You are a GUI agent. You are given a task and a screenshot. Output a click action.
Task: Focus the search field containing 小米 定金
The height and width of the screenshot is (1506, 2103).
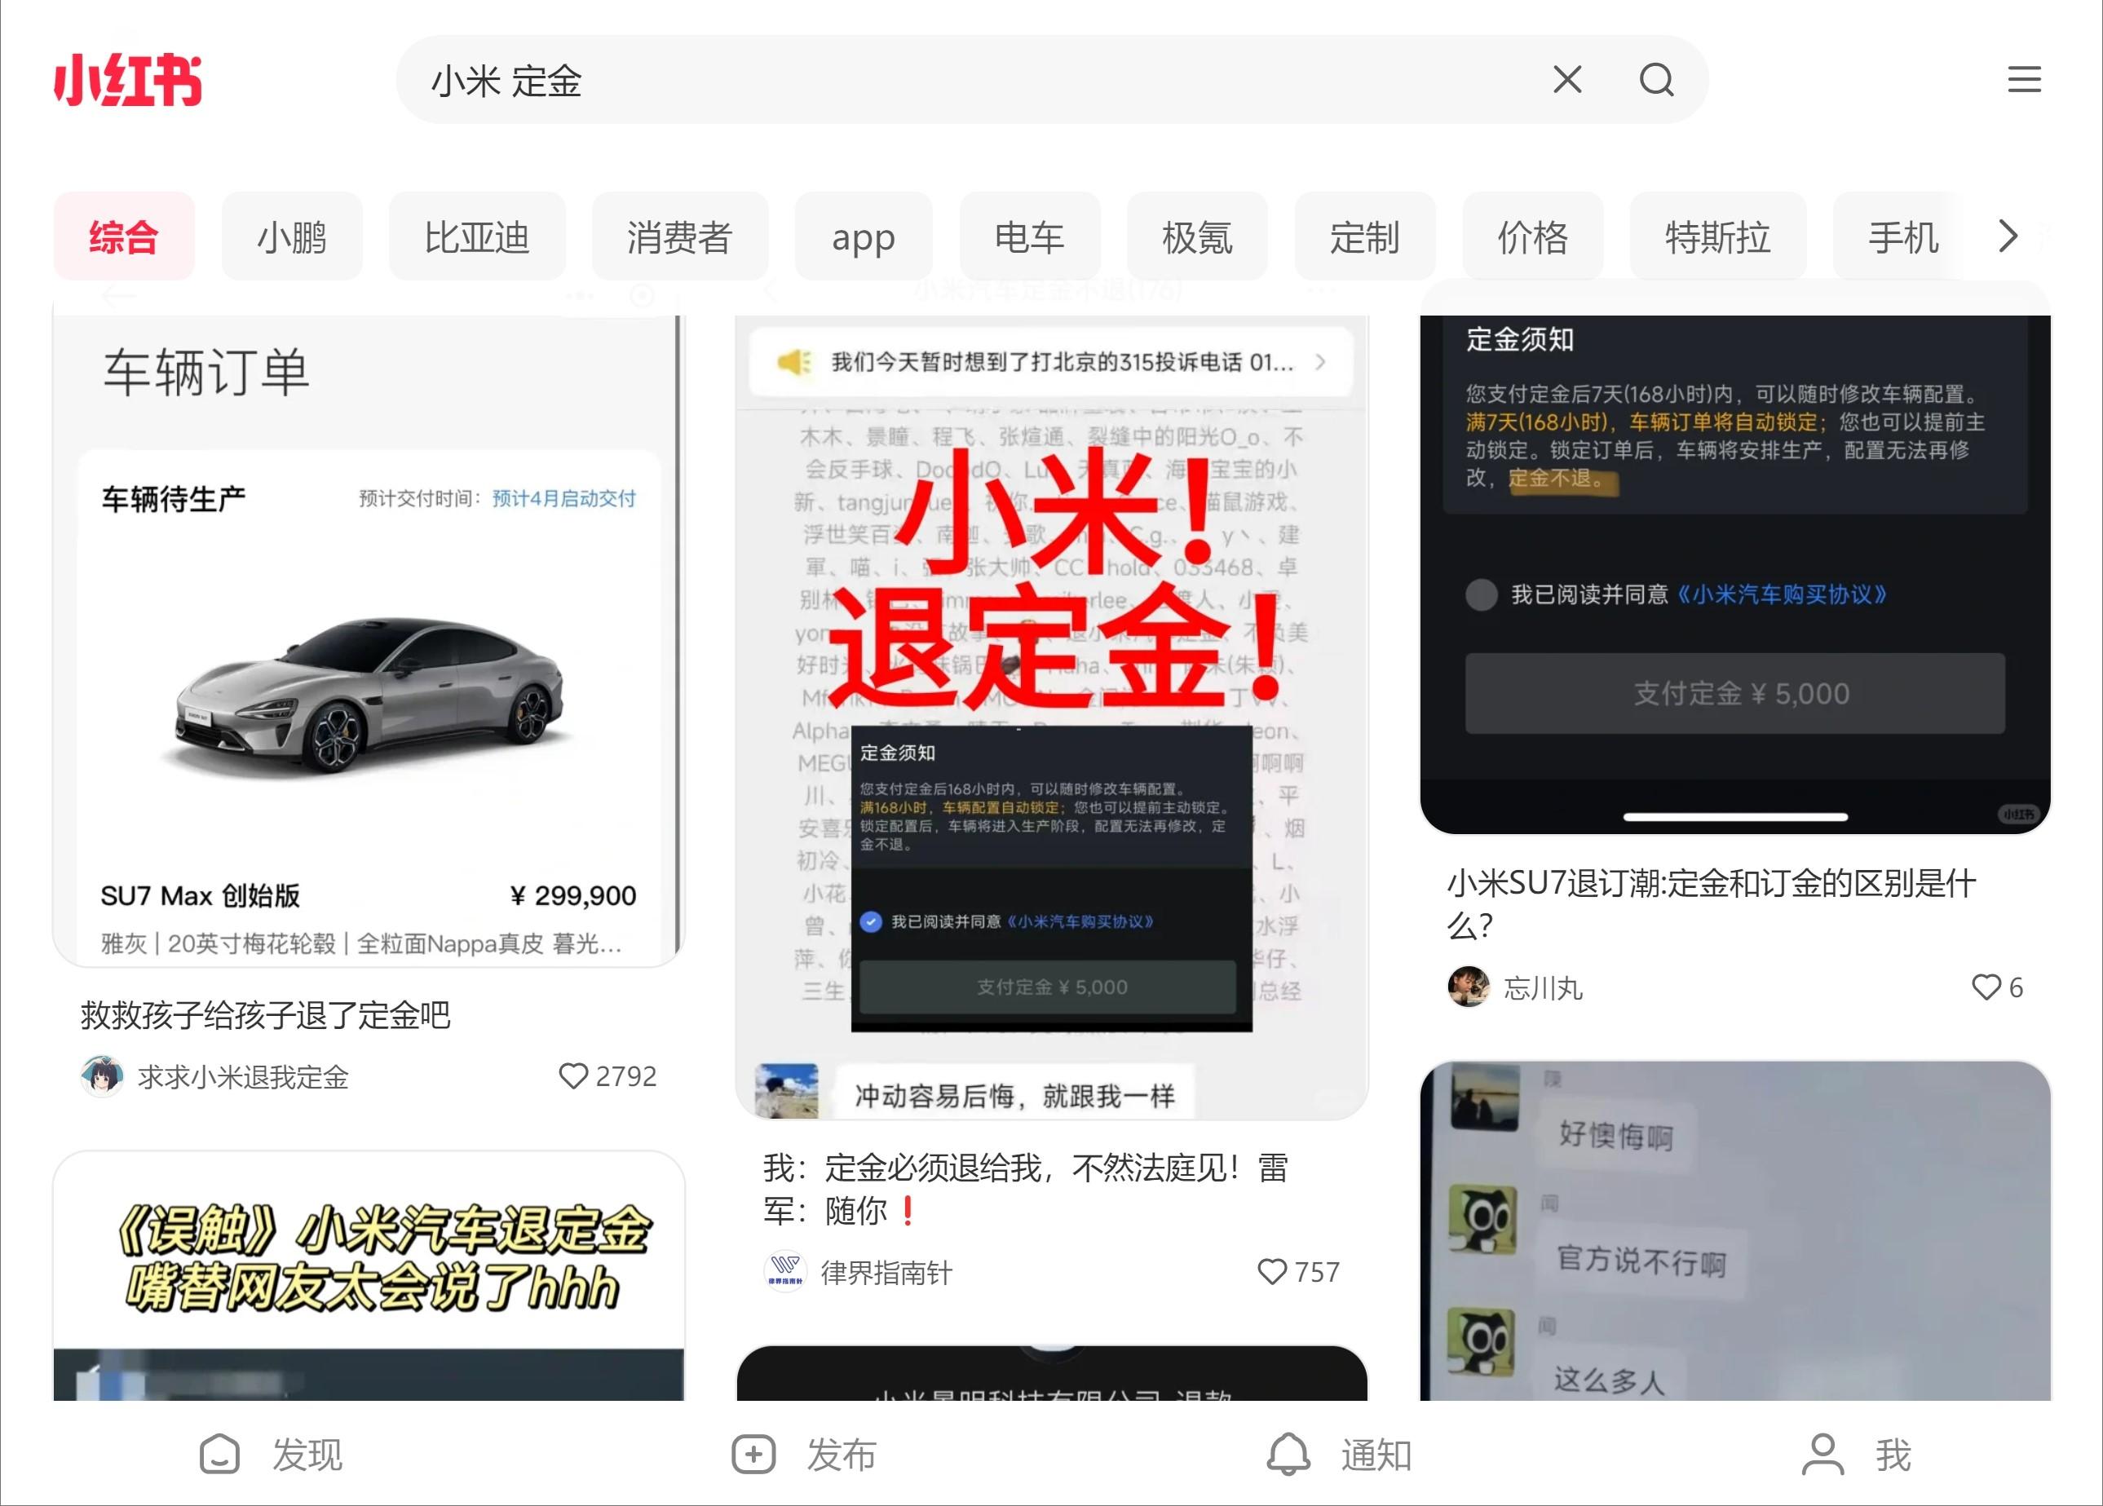(1052, 80)
